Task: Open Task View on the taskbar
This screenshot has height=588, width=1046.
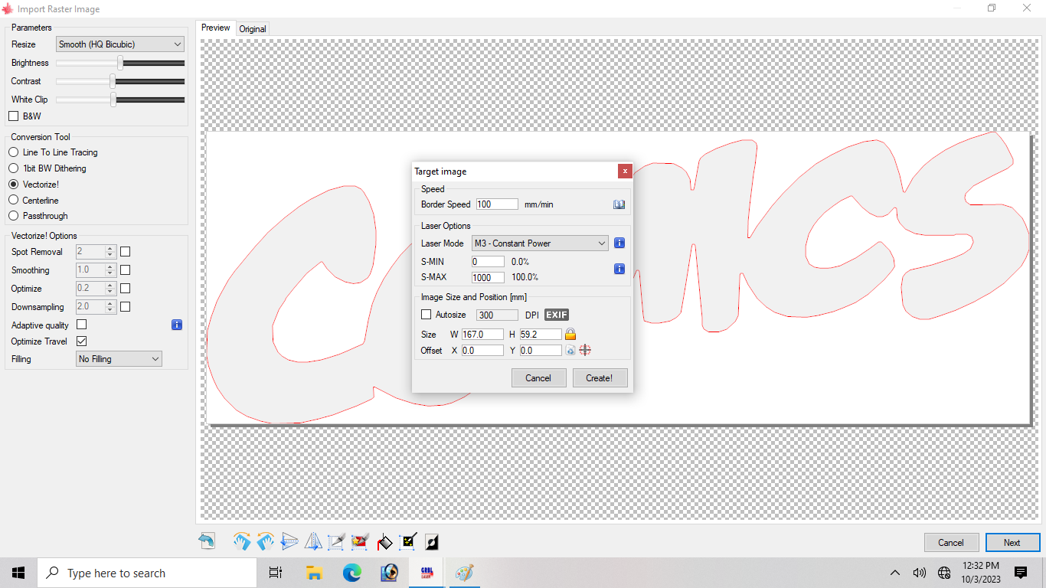Action: pos(276,573)
